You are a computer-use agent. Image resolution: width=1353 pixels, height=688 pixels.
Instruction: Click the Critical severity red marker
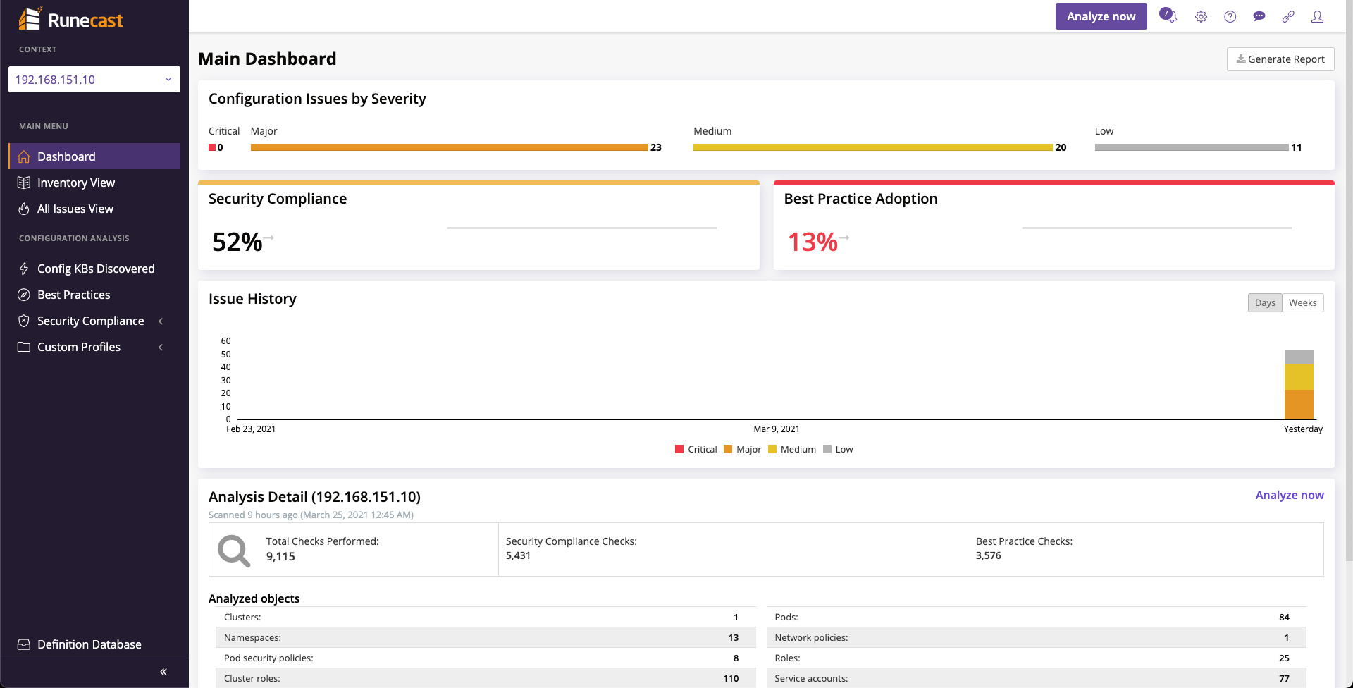point(211,147)
